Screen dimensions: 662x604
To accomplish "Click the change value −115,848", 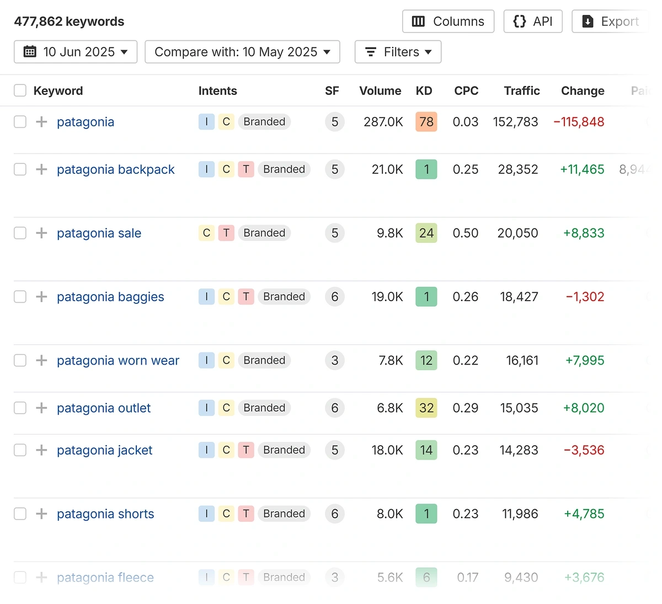I will [x=579, y=122].
